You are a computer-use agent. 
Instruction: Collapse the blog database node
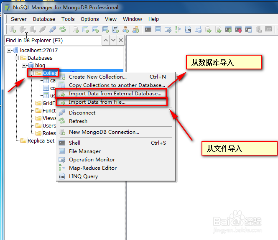pos(24,66)
